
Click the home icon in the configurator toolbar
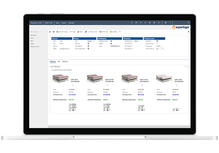50,32
